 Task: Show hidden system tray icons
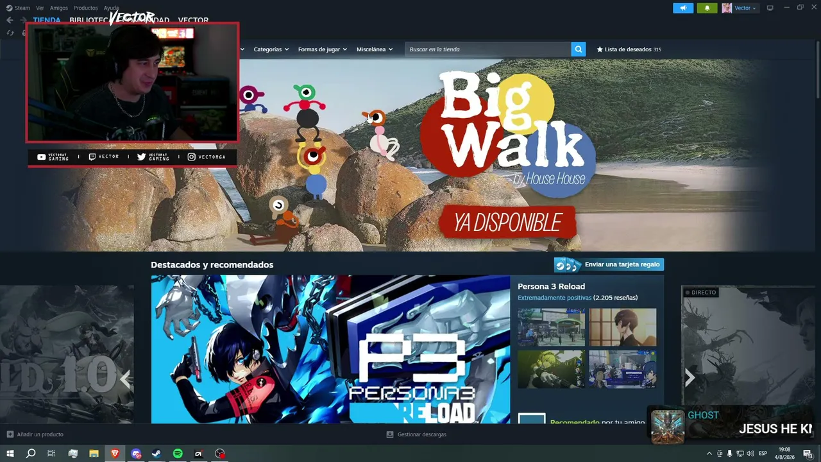pyautogui.click(x=709, y=454)
